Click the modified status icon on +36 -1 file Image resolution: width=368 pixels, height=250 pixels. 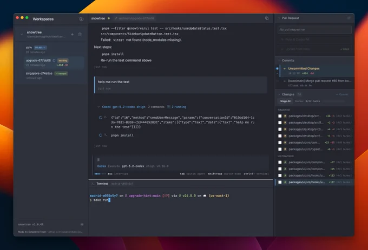click(x=285, y=116)
